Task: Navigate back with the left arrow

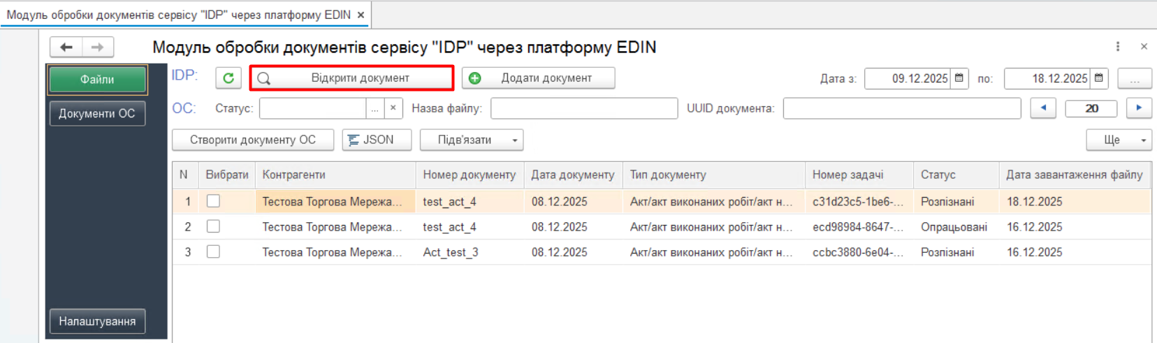Action: pyautogui.click(x=66, y=48)
